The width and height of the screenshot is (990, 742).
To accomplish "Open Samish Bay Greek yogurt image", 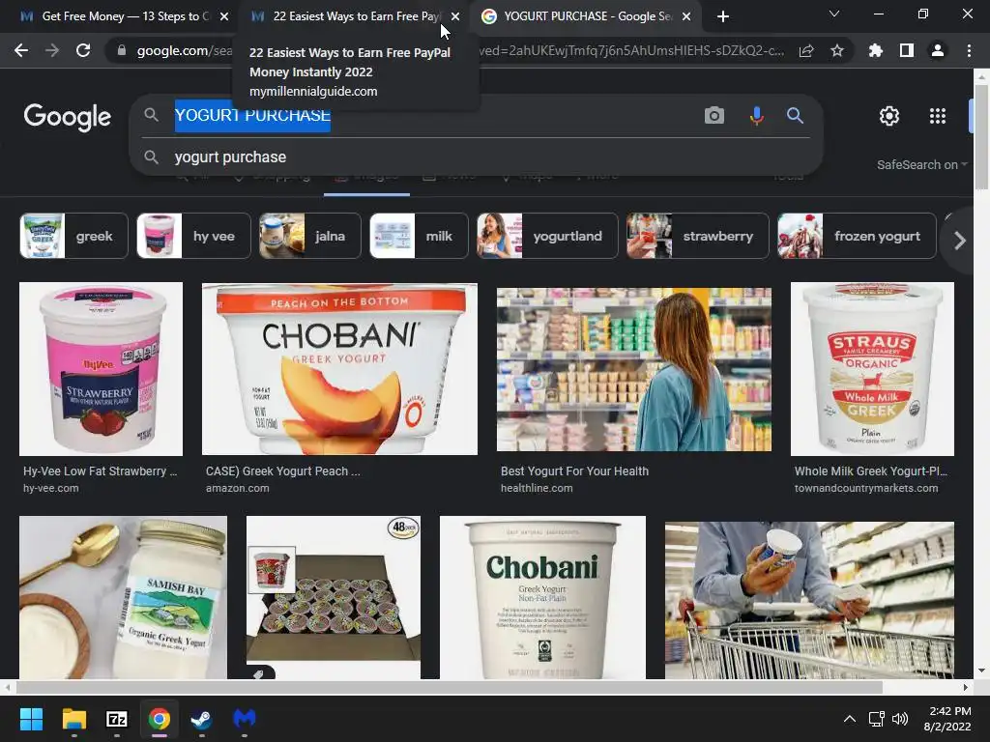I will click(x=123, y=597).
